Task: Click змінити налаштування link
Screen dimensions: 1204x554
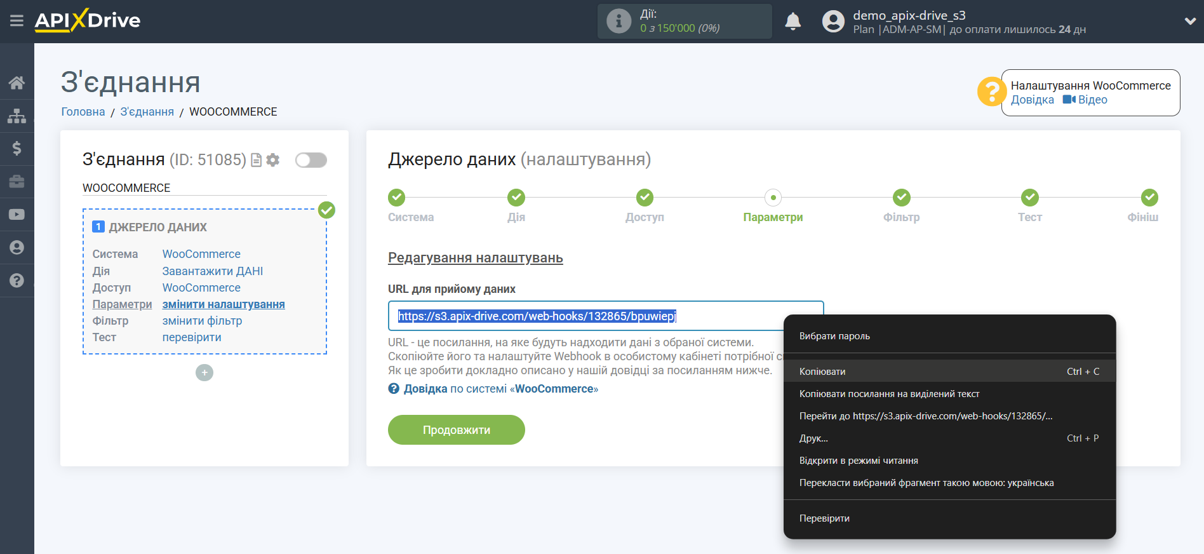Action: pyautogui.click(x=224, y=304)
